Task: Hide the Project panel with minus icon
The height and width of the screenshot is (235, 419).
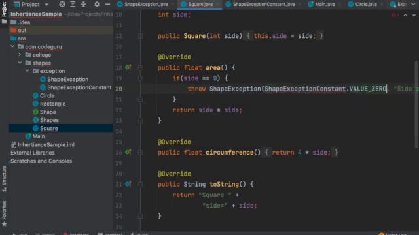Action: 107,5
